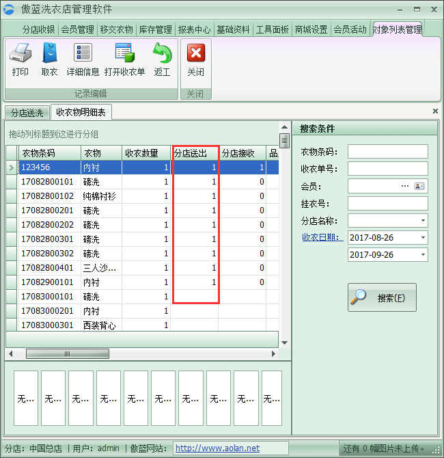The height and width of the screenshot is (458, 444).
Task: Open the 移交衣物 menu tab
Action: tap(116, 29)
